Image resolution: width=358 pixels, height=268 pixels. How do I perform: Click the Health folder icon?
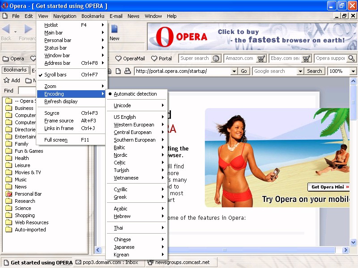click(9, 158)
